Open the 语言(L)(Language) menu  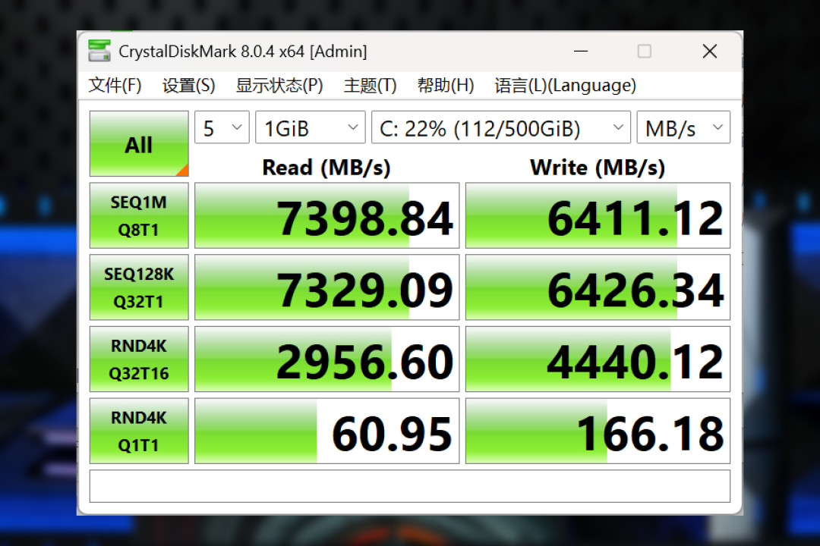coord(565,85)
